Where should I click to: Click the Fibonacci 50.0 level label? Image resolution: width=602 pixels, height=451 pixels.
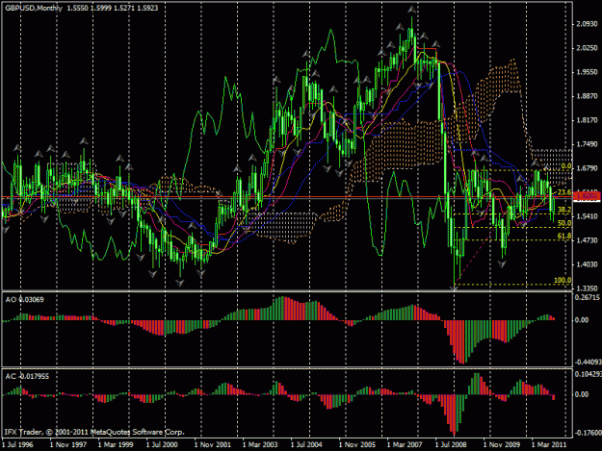[564, 223]
